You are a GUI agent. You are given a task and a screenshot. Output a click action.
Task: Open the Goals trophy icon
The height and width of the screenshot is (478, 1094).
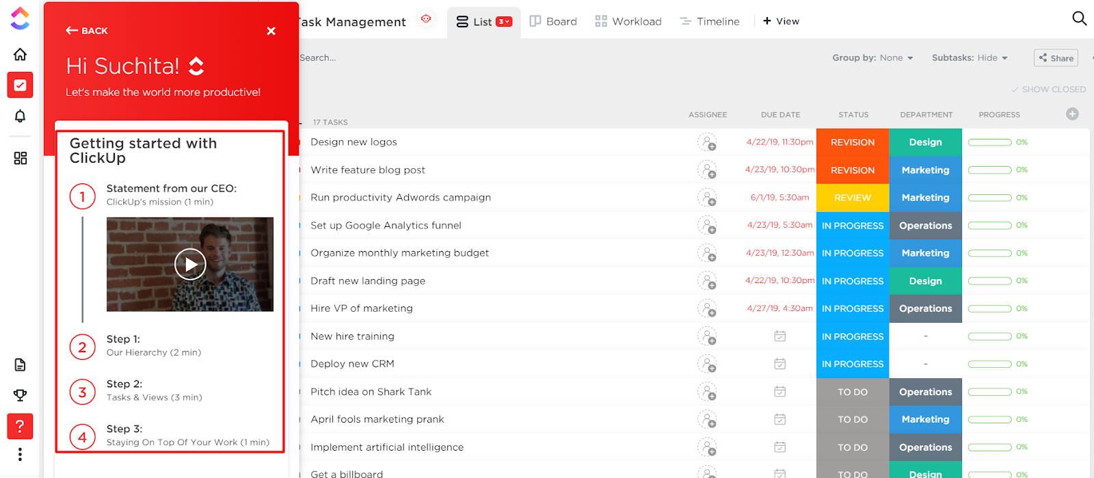coord(20,395)
